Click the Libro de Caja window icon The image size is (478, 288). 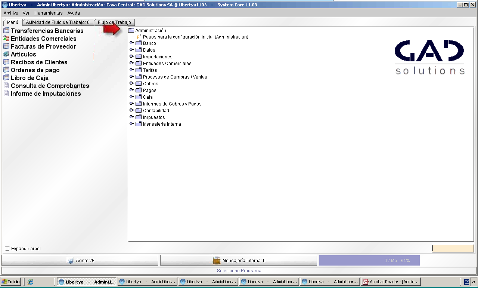point(6,78)
